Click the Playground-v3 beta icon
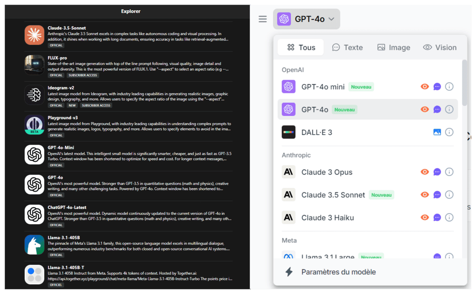Image resolution: width=476 pixels, height=294 pixels. click(34, 124)
